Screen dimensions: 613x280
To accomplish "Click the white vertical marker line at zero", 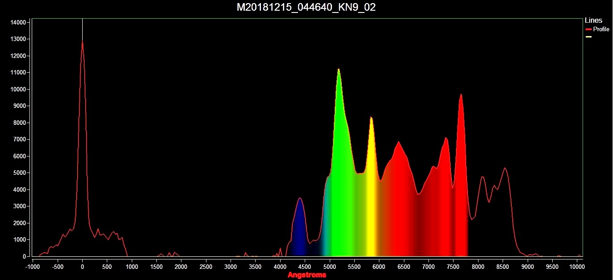I will pyautogui.click(x=82, y=28).
